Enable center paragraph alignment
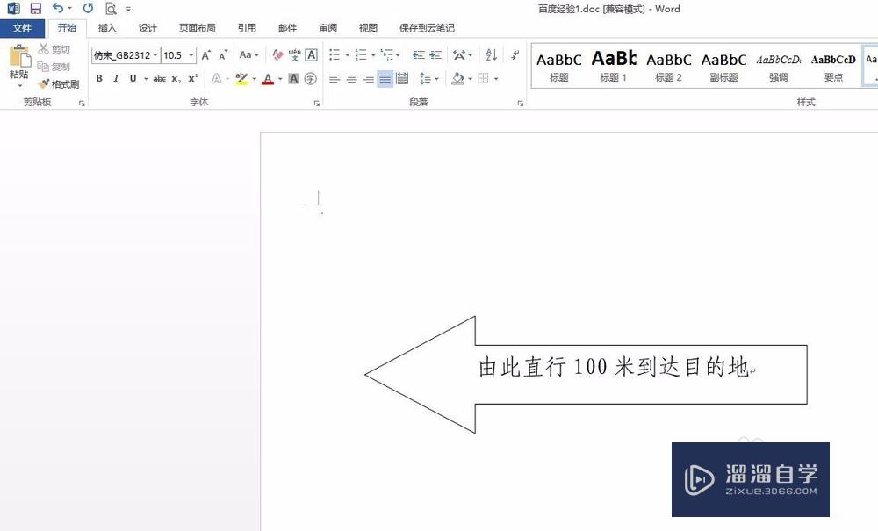Image resolution: width=878 pixels, height=531 pixels. coord(351,78)
